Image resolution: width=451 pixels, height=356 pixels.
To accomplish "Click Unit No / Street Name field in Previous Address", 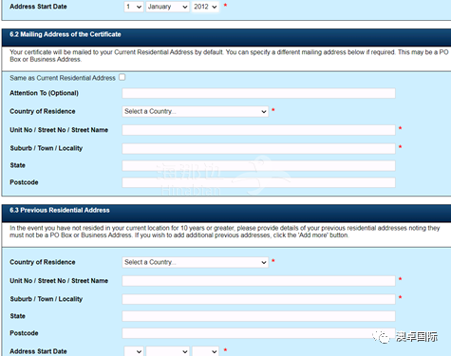I will [x=258, y=281].
